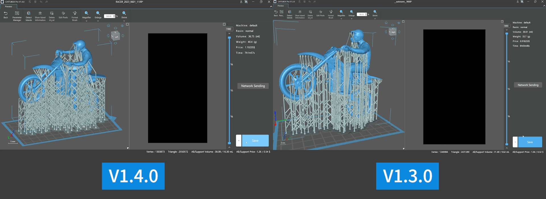Image resolution: width=546 pixels, height=199 pixels.
Task: Switch to the Preview tab in V1.3.0
Action: pyautogui.click(x=281, y=6)
